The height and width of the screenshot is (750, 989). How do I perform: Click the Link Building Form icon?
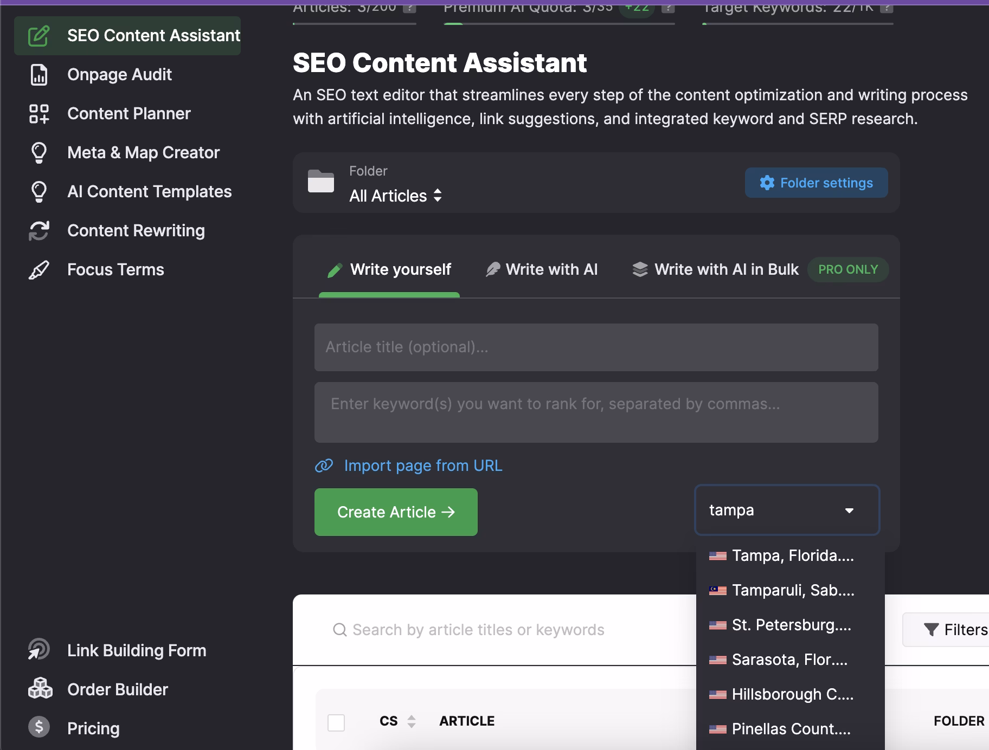38,650
